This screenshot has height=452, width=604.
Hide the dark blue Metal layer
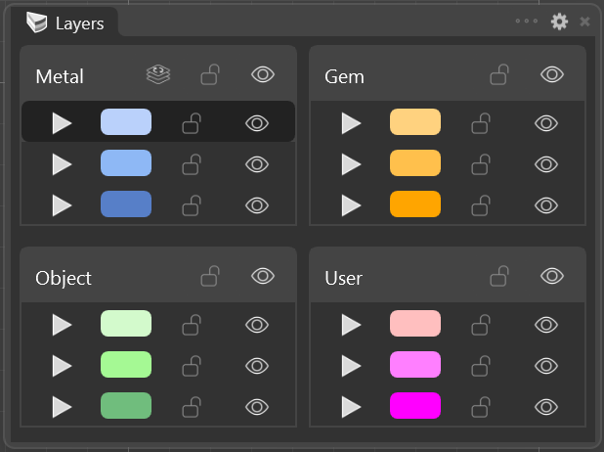257,205
